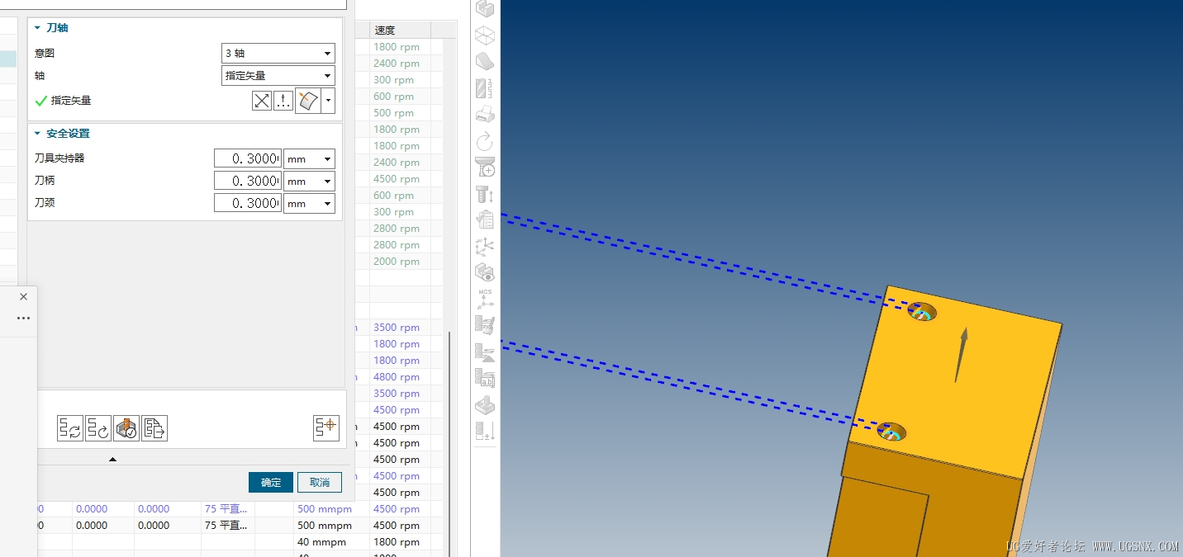The height and width of the screenshot is (557, 1183).
Task: Click the 刀具夹持器 value field
Action: [x=248, y=158]
